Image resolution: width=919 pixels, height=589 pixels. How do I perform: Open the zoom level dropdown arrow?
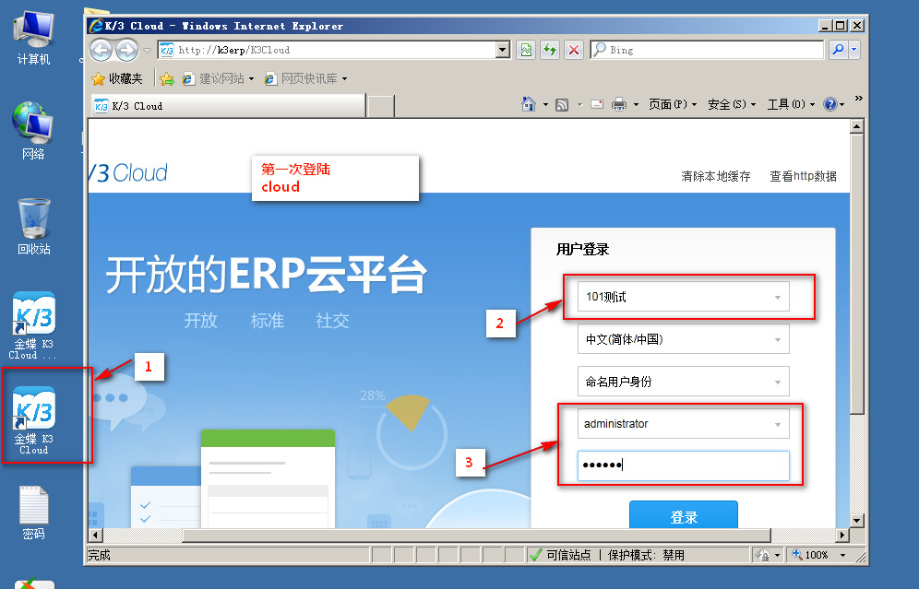[842, 555]
